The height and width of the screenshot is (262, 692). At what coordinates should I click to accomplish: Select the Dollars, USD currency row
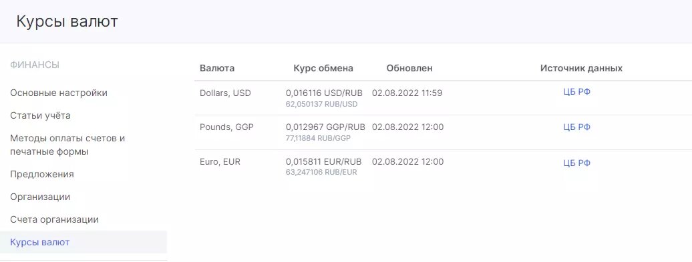coord(443,98)
